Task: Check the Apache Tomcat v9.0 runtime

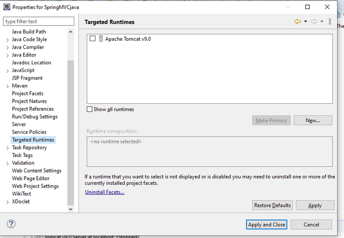Action: pos(93,39)
